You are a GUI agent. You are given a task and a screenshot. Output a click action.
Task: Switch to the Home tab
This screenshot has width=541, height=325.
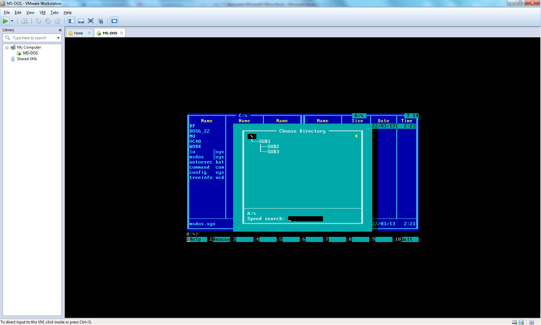pyautogui.click(x=78, y=33)
